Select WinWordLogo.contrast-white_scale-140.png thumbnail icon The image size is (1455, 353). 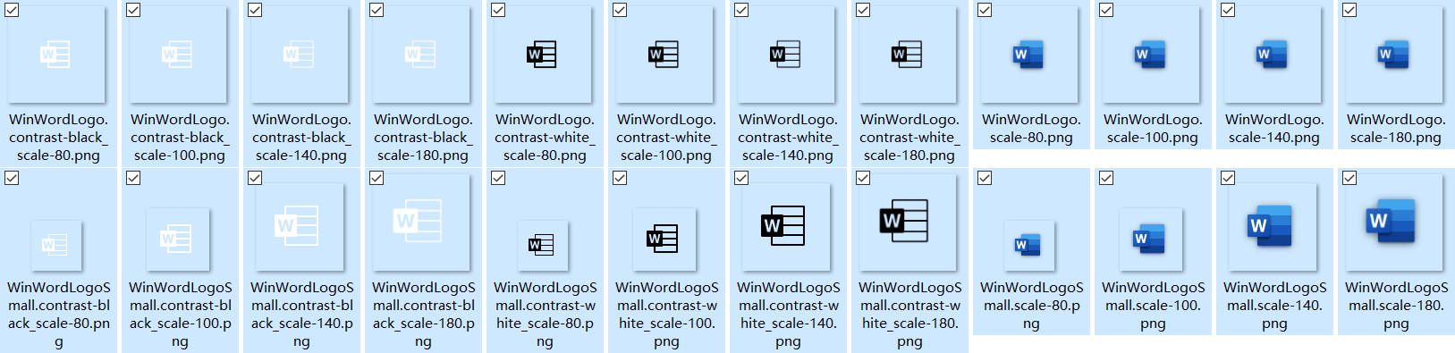coord(785,55)
